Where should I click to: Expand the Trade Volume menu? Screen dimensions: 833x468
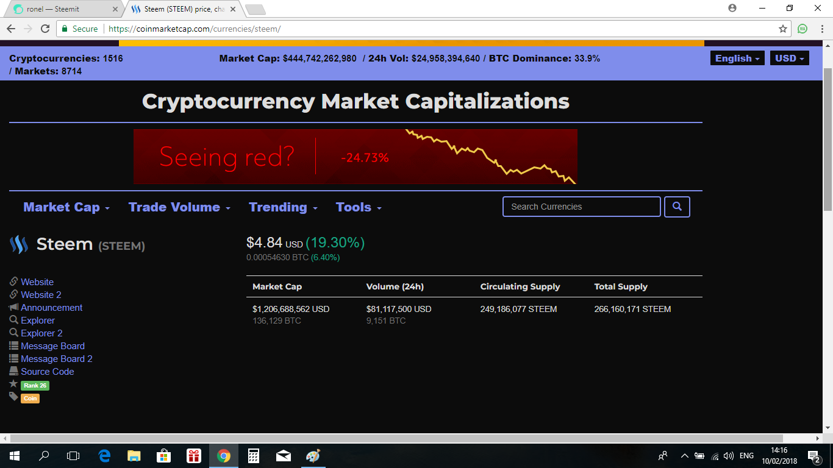(x=180, y=207)
